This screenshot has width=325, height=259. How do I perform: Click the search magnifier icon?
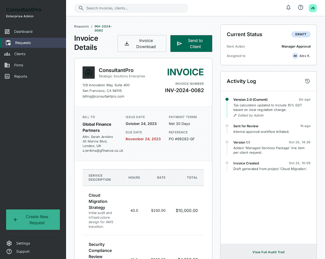tap(81, 8)
